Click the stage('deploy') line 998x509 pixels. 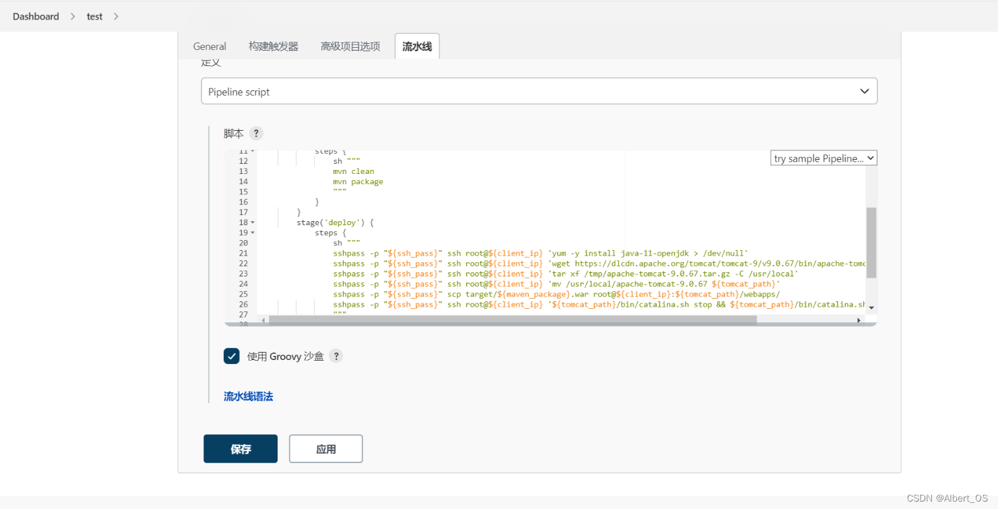coord(335,222)
